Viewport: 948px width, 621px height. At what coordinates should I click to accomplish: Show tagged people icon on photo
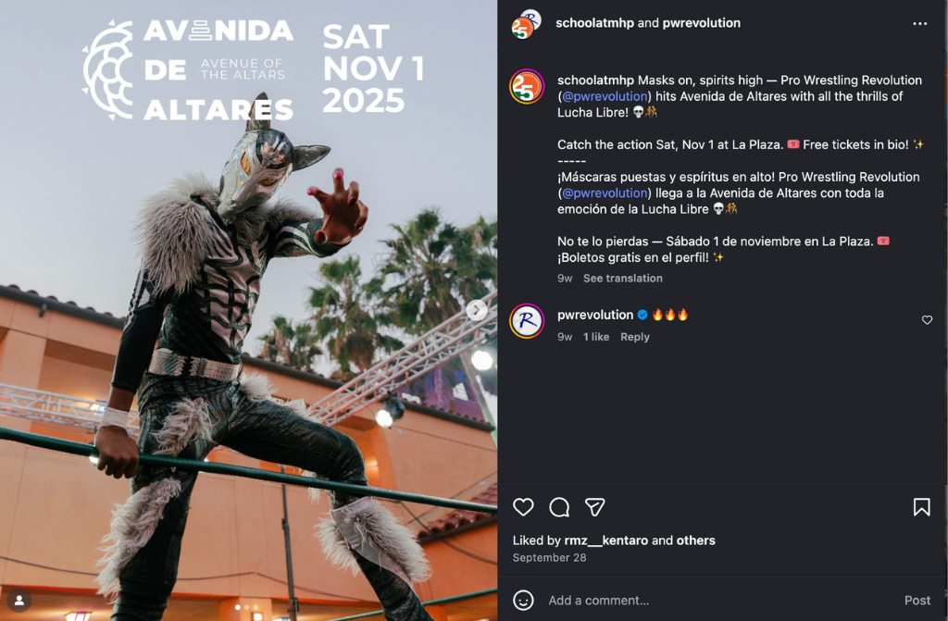pos(19,600)
